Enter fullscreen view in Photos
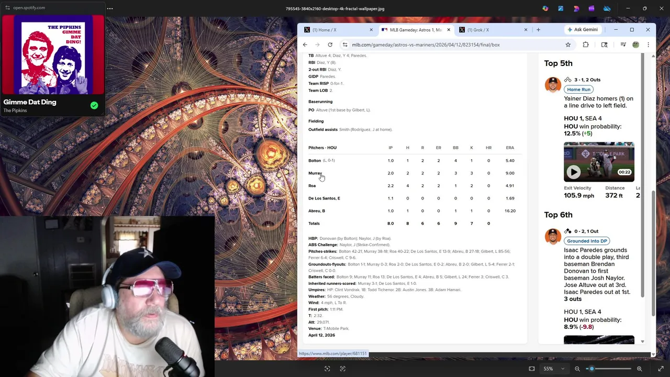The width and height of the screenshot is (670, 377). 661,369
